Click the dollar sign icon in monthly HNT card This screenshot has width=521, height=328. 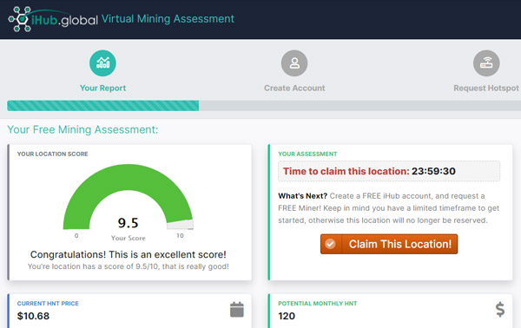[500, 310]
